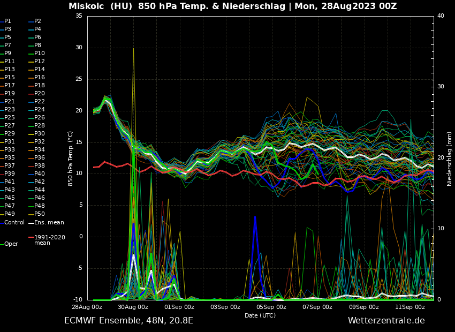Select the P13 legend entry

coord(10,70)
